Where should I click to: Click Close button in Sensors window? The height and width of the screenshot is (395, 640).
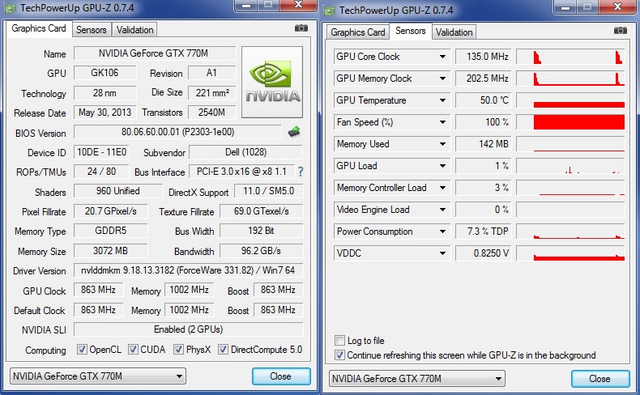point(600,379)
